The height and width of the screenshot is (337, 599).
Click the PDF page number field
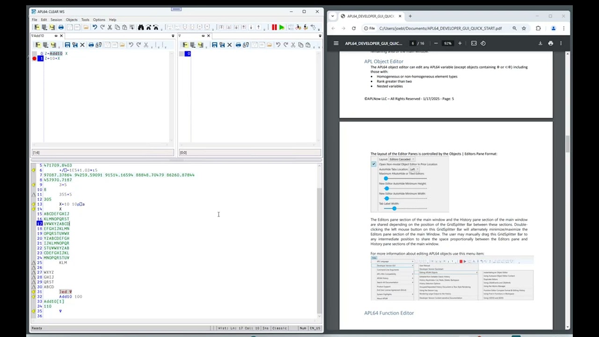(413, 43)
